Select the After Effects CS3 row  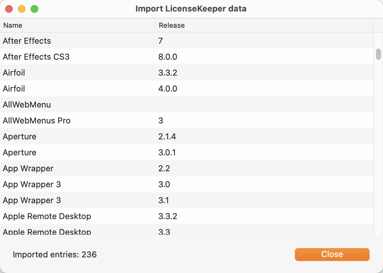(x=187, y=57)
